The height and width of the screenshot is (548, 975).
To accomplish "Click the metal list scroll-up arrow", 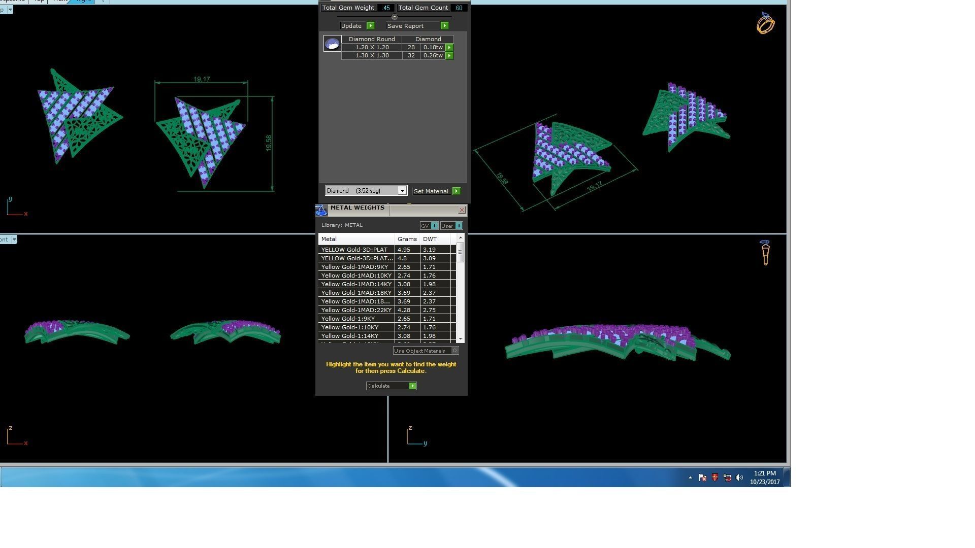I will (x=461, y=237).
